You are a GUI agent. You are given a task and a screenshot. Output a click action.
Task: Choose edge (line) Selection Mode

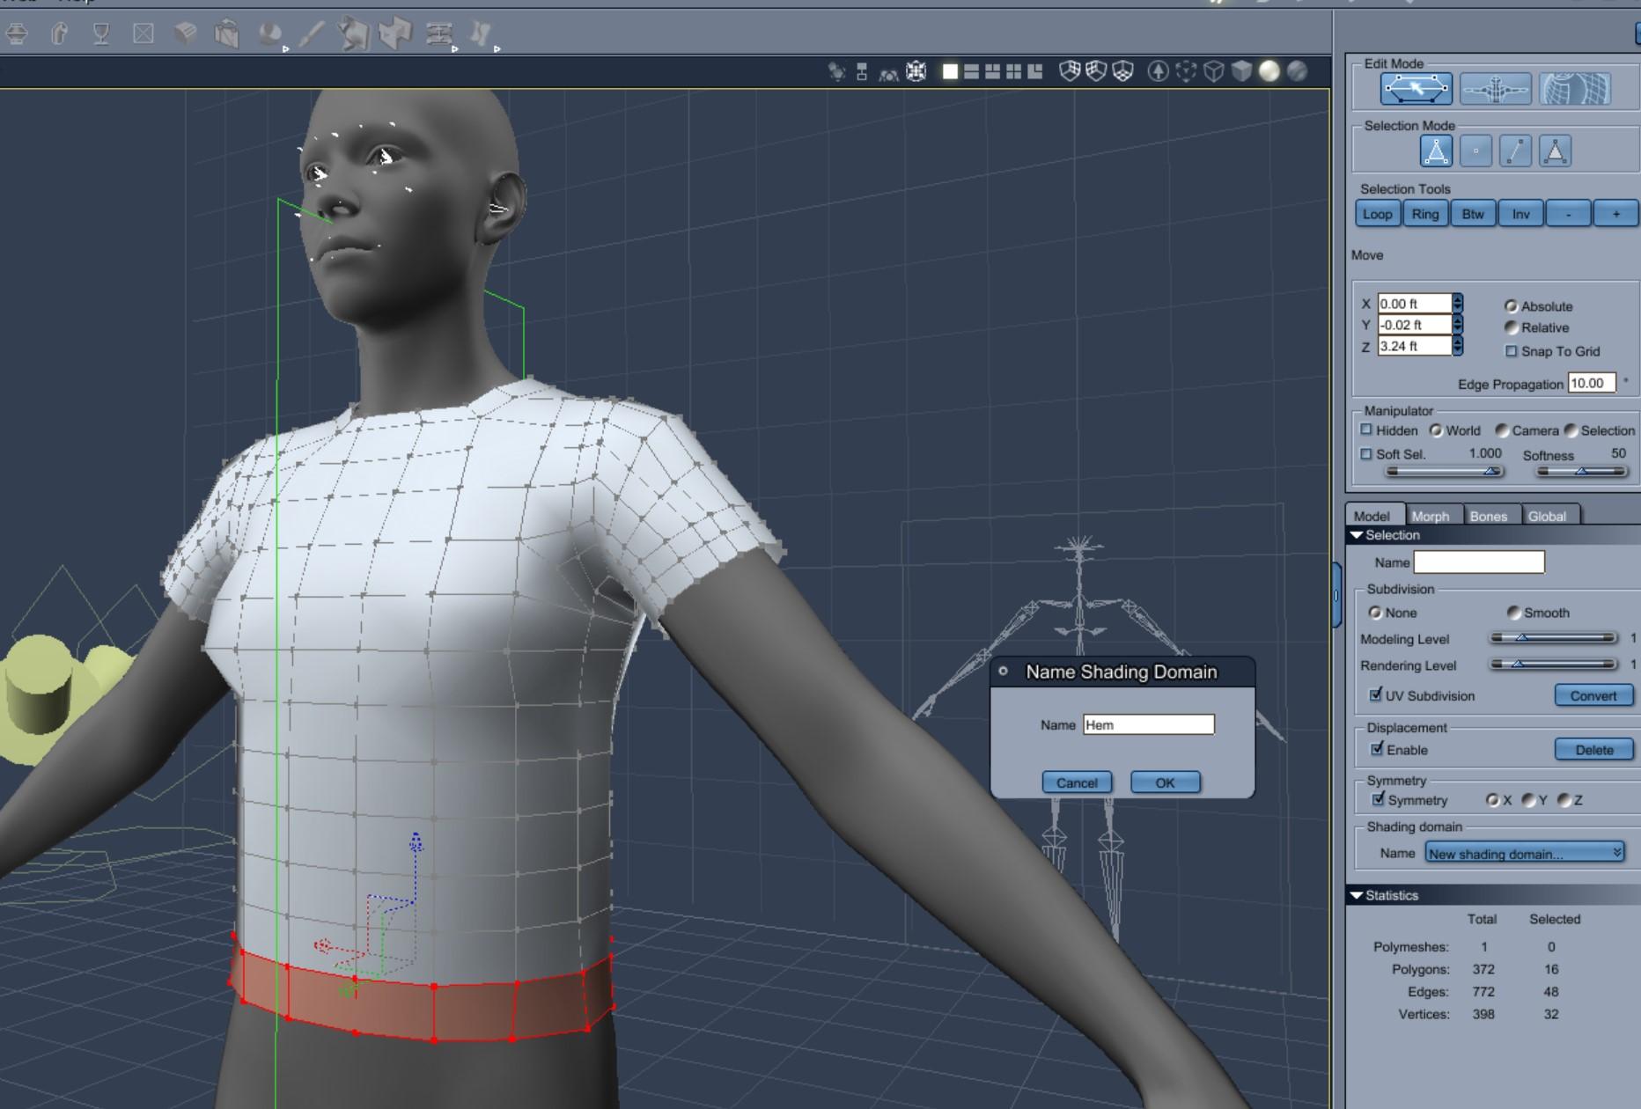(1516, 151)
